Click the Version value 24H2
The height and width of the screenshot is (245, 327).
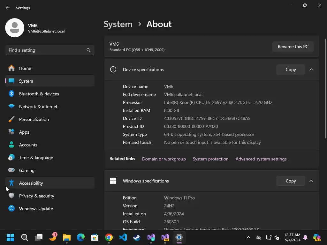pyautogui.click(x=169, y=206)
